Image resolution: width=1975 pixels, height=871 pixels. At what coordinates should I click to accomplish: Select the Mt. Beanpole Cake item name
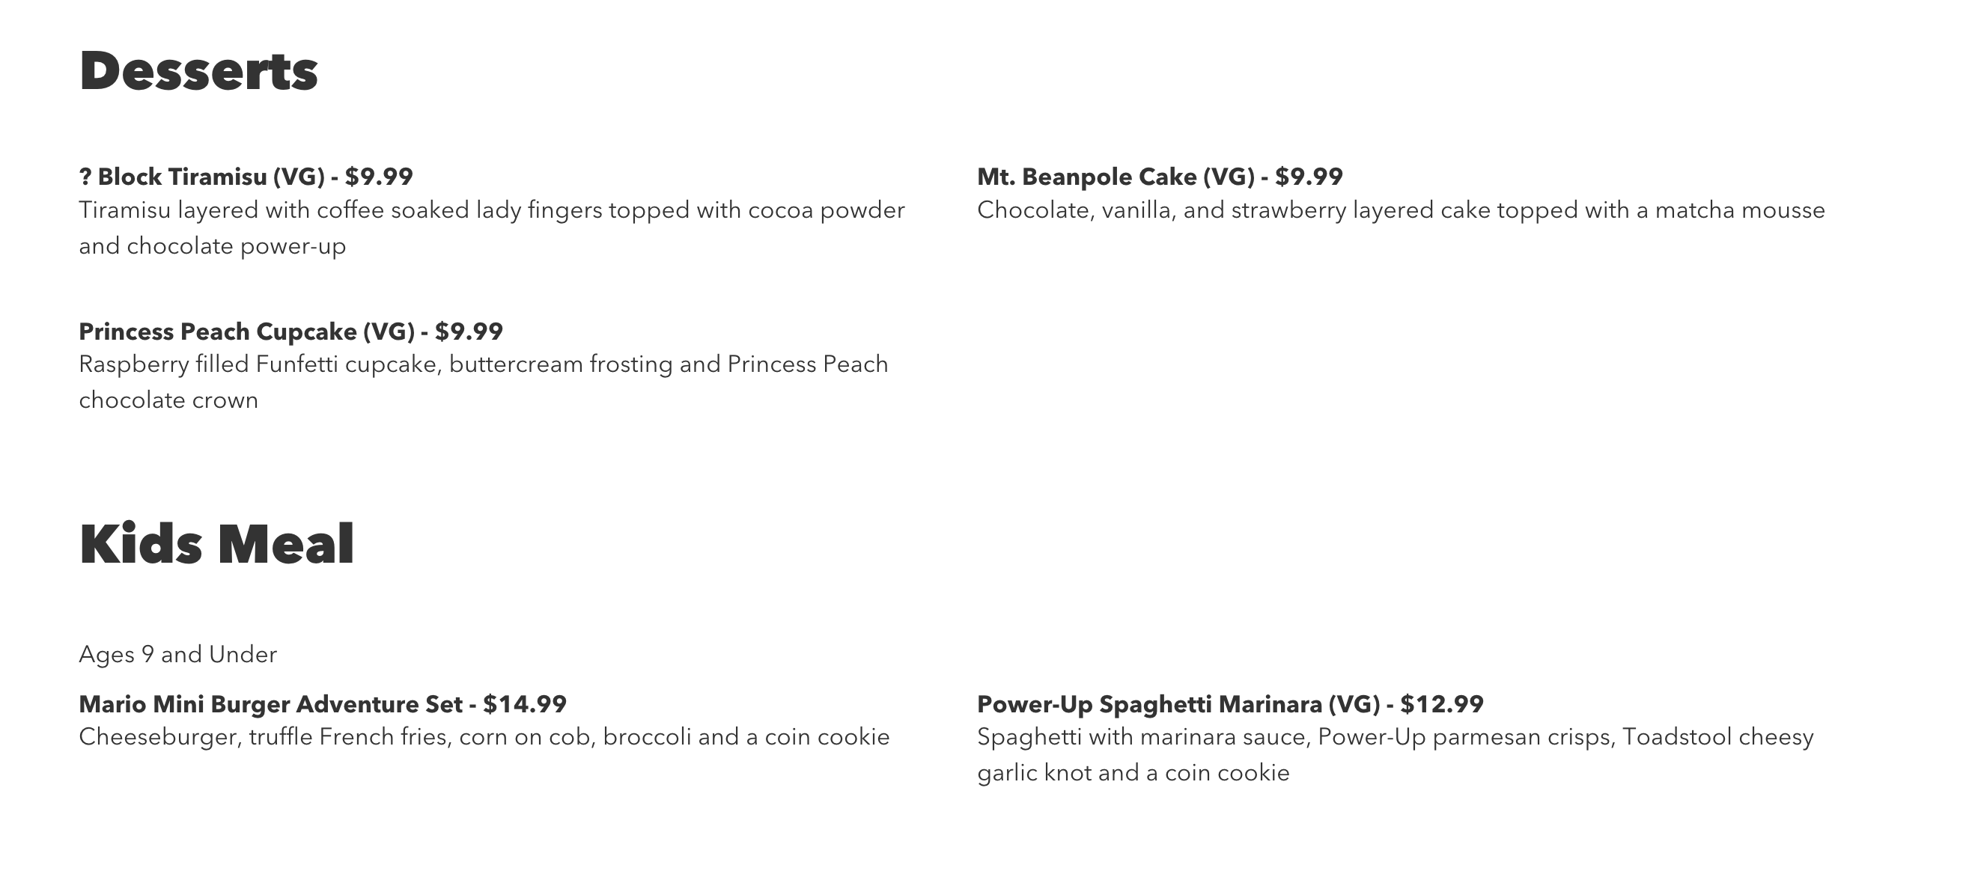(x=1086, y=177)
